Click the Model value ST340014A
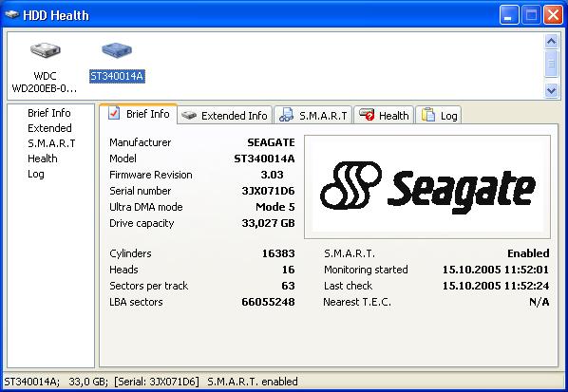Viewport: 568px width, 392px height. [264, 159]
